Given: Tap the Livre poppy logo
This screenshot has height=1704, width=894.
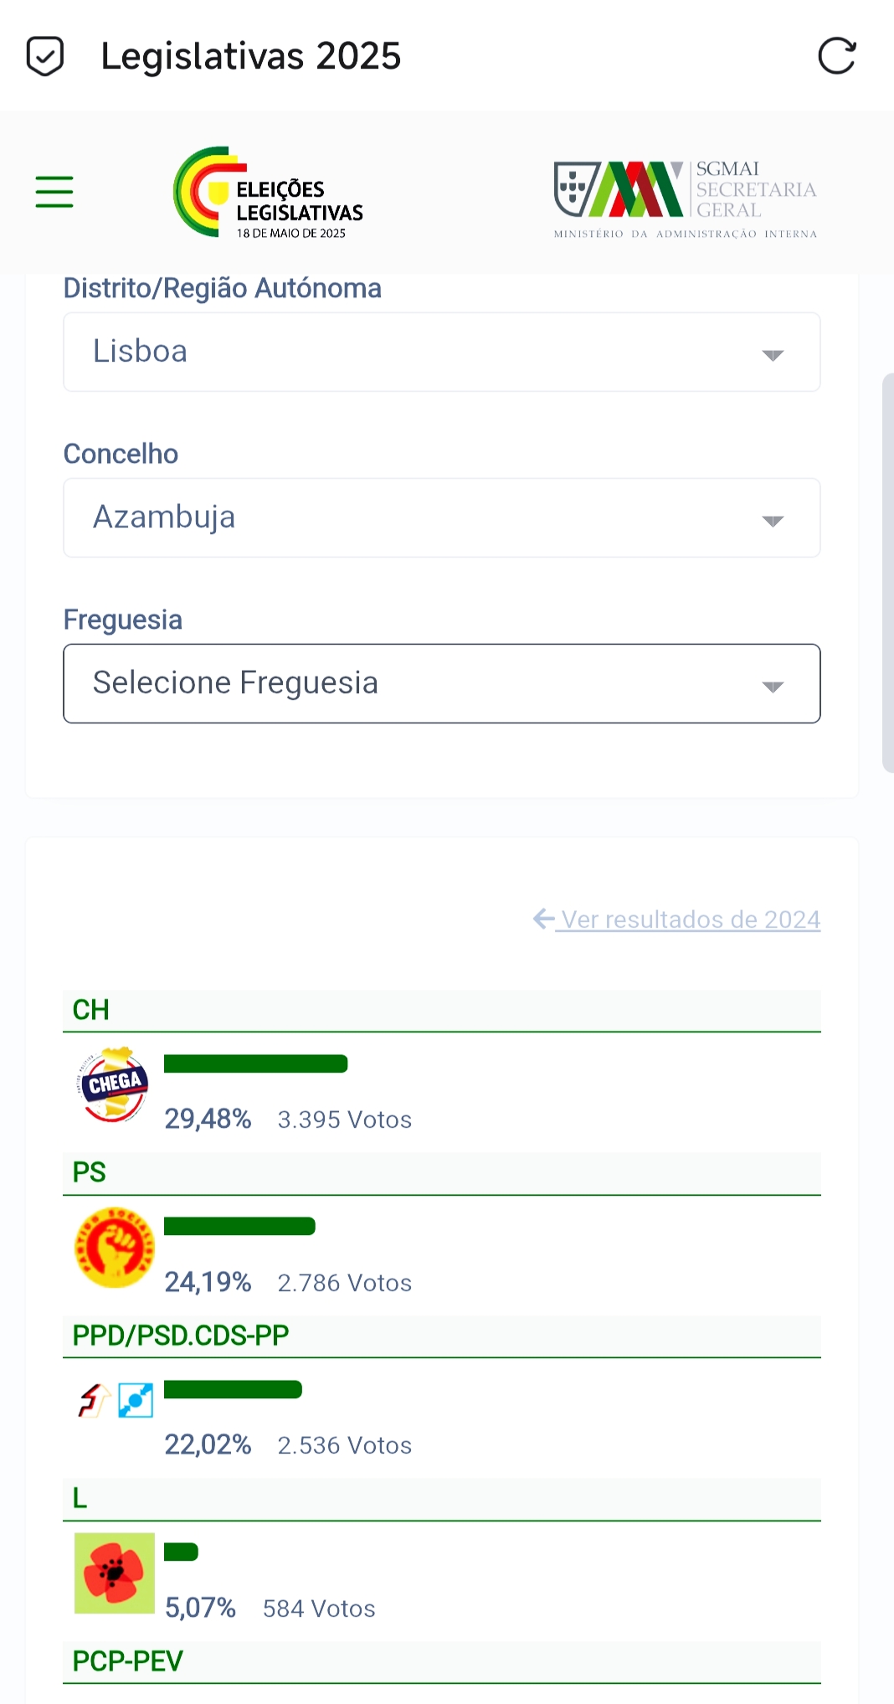Looking at the screenshot, I should tap(115, 1573).
